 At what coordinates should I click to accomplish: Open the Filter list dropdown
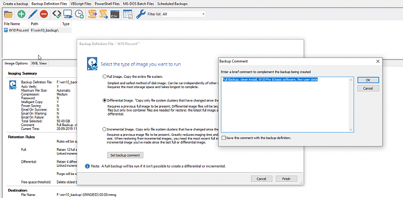pyautogui.click(x=184, y=14)
